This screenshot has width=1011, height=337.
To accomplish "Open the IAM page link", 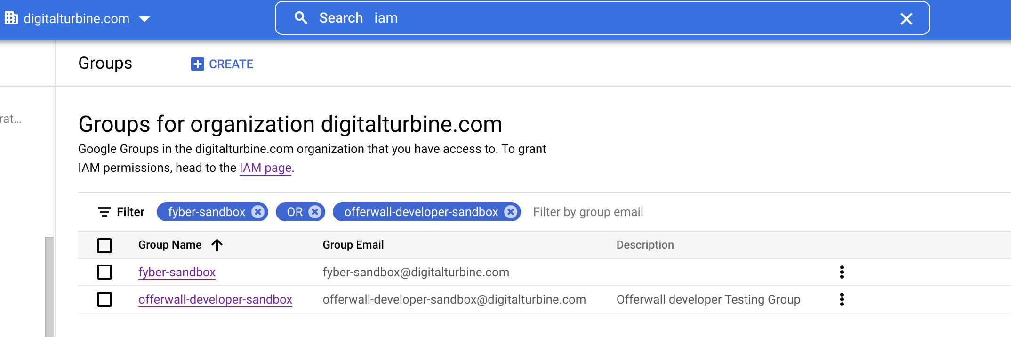I will [x=265, y=168].
